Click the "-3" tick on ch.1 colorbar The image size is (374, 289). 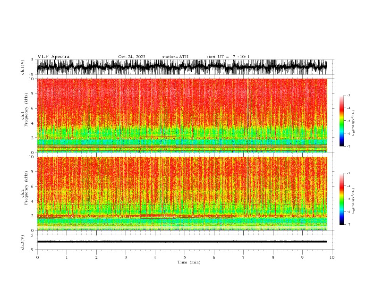[348, 95]
